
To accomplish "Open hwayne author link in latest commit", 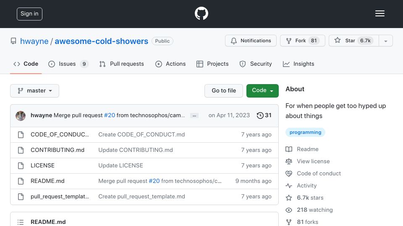I will [42, 116].
